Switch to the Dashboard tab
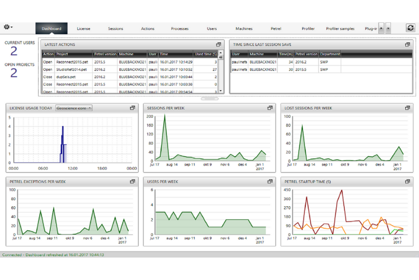 coord(51,28)
